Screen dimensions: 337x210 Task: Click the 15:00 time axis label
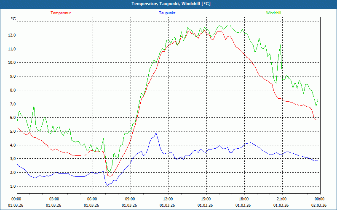(x=206, y=199)
